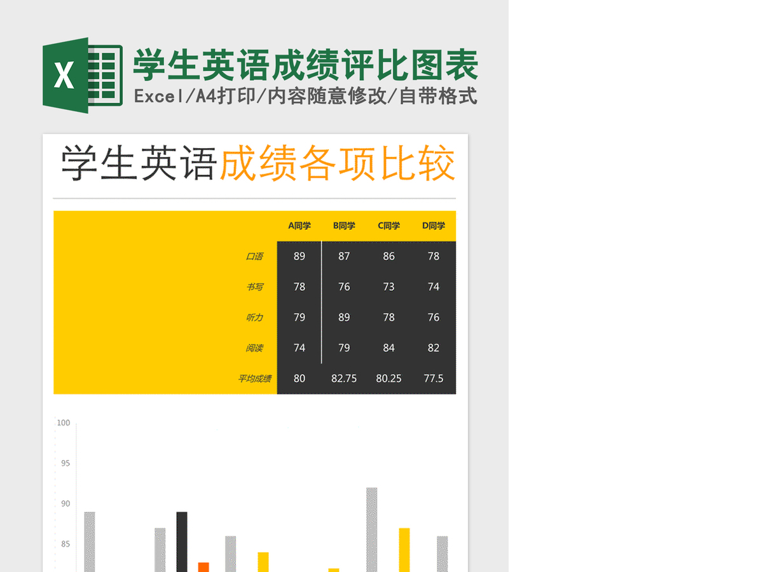Screen dimensions: 763x572
Task: Select the 阅读 row label
Action: coord(254,348)
